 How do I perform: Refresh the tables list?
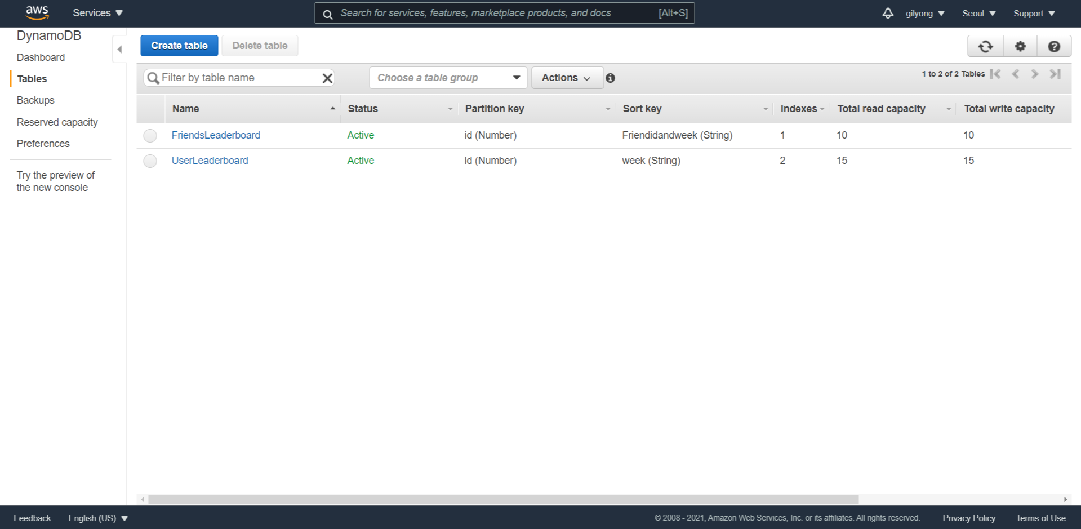click(x=985, y=46)
